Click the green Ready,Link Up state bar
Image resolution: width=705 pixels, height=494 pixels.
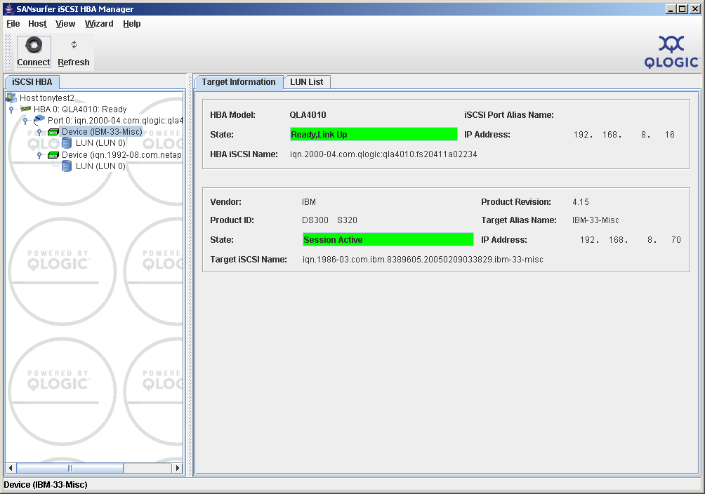(x=374, y=135)
